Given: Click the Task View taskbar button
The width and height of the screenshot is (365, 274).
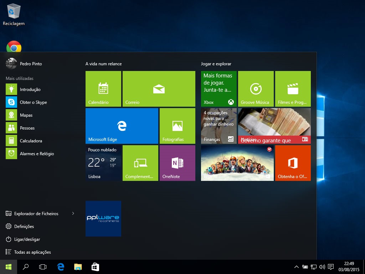Looking at the screenshot, I should tap(43, 267).
